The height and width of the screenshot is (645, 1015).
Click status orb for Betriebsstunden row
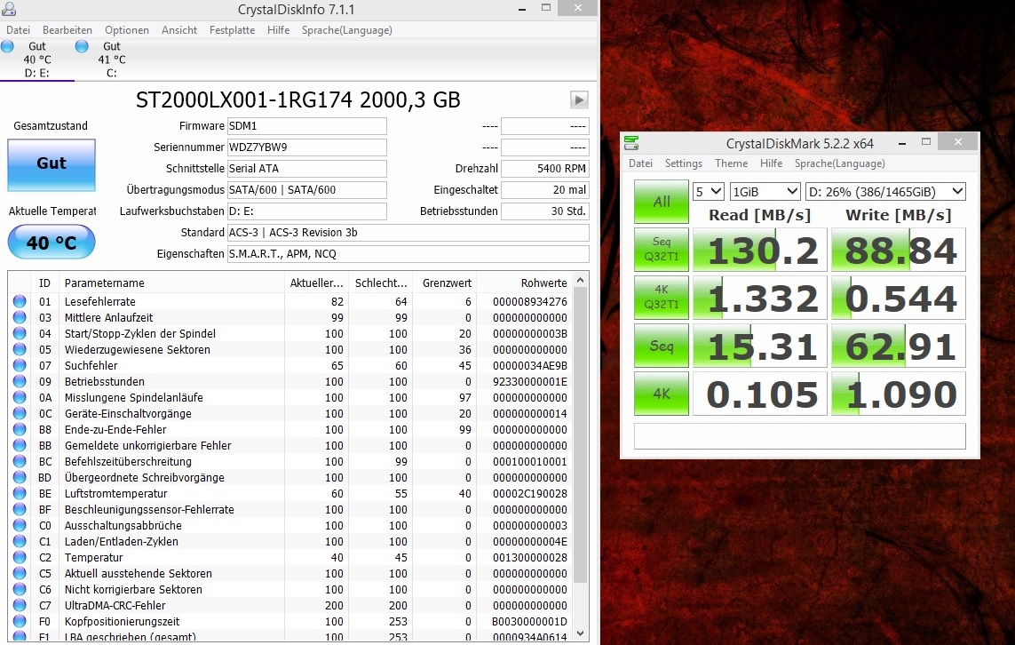[x=20, y=381]
